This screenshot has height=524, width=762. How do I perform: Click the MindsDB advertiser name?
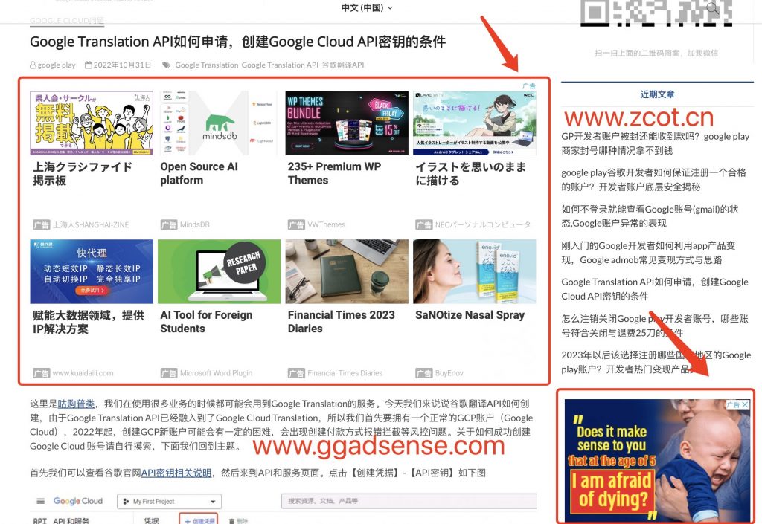[195, 224]
